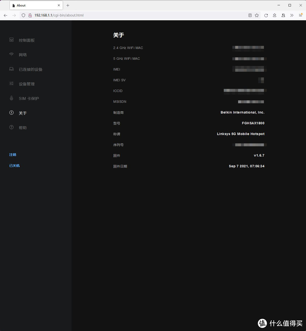Maximize the browser window
This screenshot has height=331, width=306.
(290, 5)
